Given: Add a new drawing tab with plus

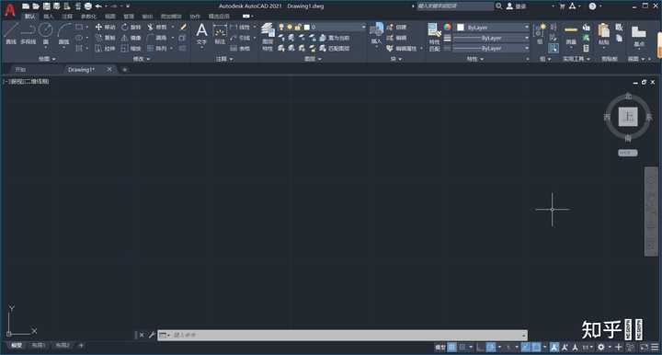Looking at the screenshot, I should click(124, 70).
